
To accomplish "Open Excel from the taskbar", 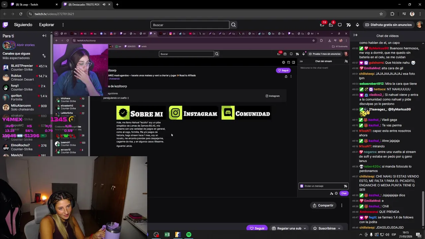I will pyautogui.click(x=167, y=235).
